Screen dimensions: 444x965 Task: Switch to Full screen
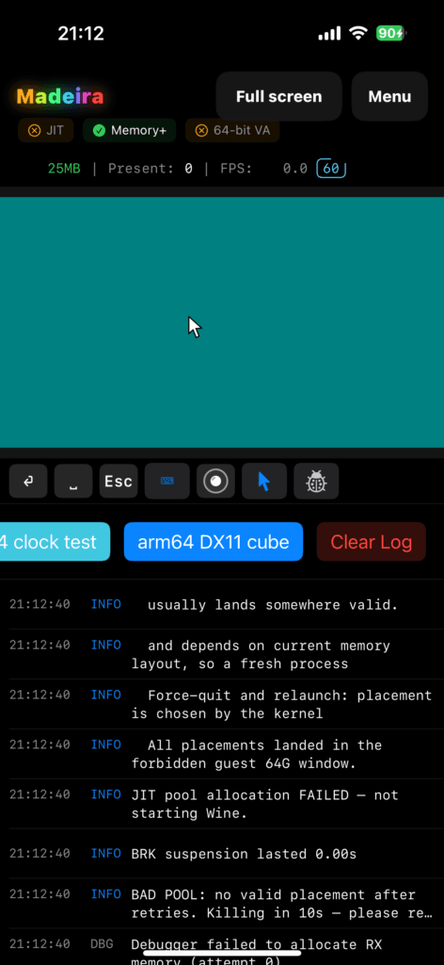pyautogui.click(x=278, y=97)
